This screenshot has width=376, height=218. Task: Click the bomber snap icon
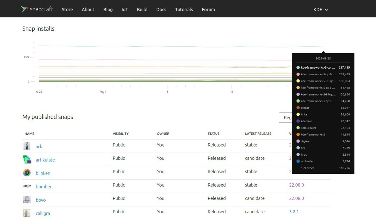27,186
